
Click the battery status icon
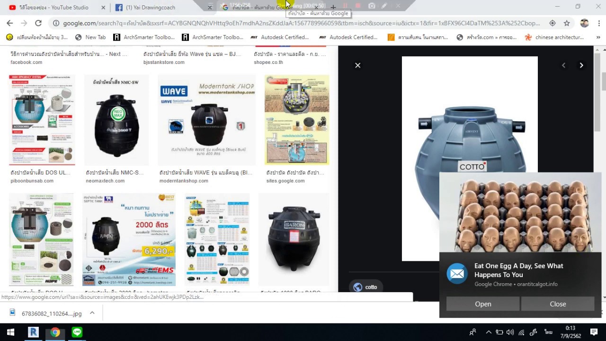point(499,332)
